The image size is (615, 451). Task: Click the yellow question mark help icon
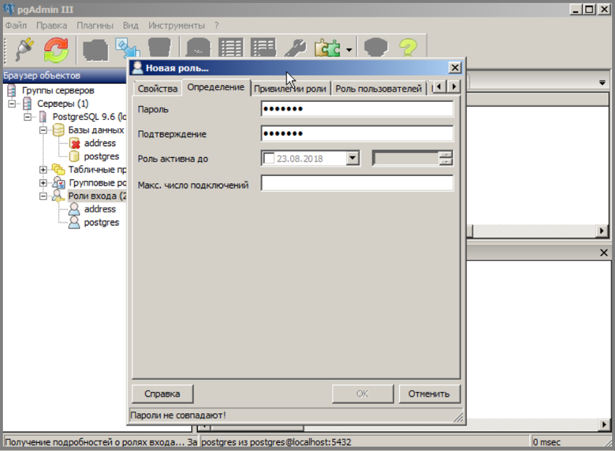pos(408,48)
